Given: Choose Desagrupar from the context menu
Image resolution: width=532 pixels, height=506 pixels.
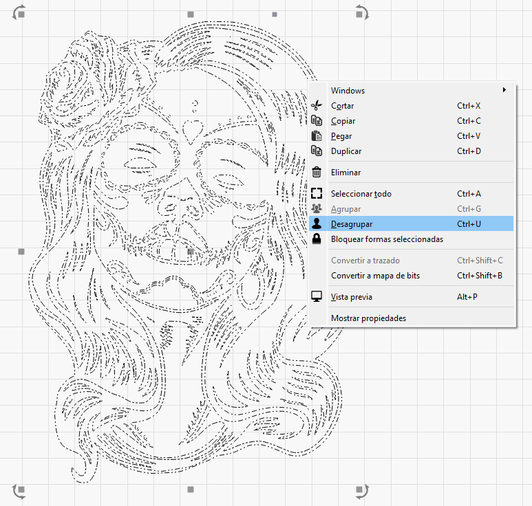Looking at the screenshot, I should pos(352,224).
